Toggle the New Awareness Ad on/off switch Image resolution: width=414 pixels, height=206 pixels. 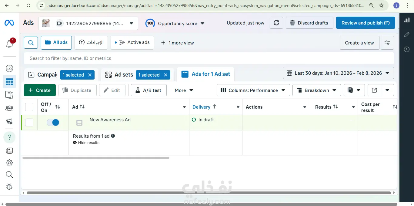point(53,123)
